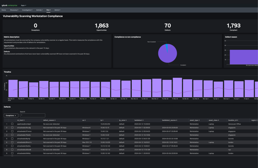The height and width of the screenshot is (168, 258).
Task: Sort table by lastdetect column
Action: pyautogui.click(x=139, y=120)
